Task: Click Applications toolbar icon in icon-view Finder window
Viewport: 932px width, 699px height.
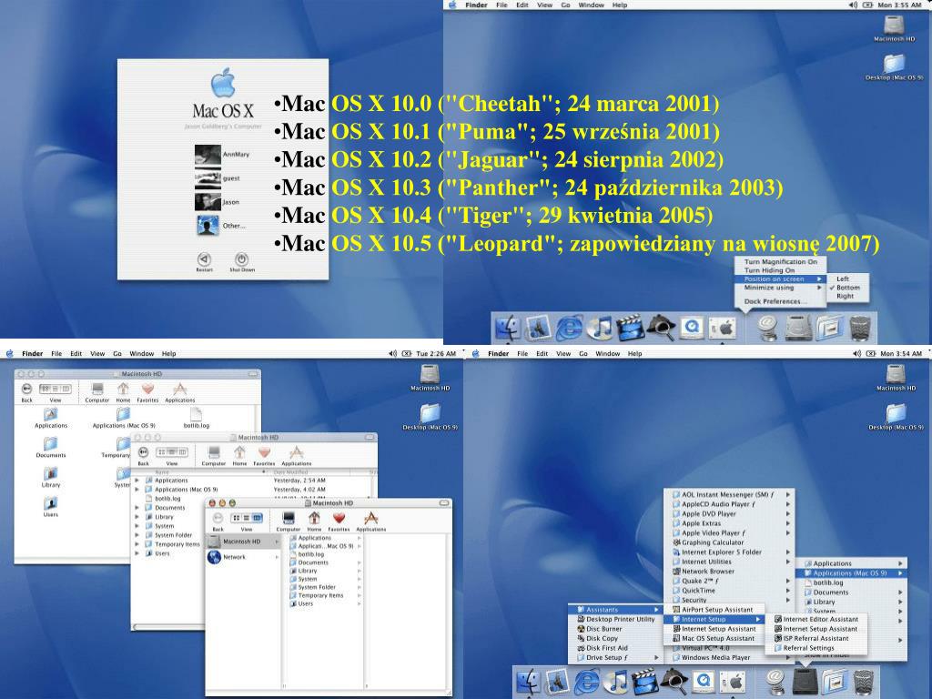Action: (180, 391)
